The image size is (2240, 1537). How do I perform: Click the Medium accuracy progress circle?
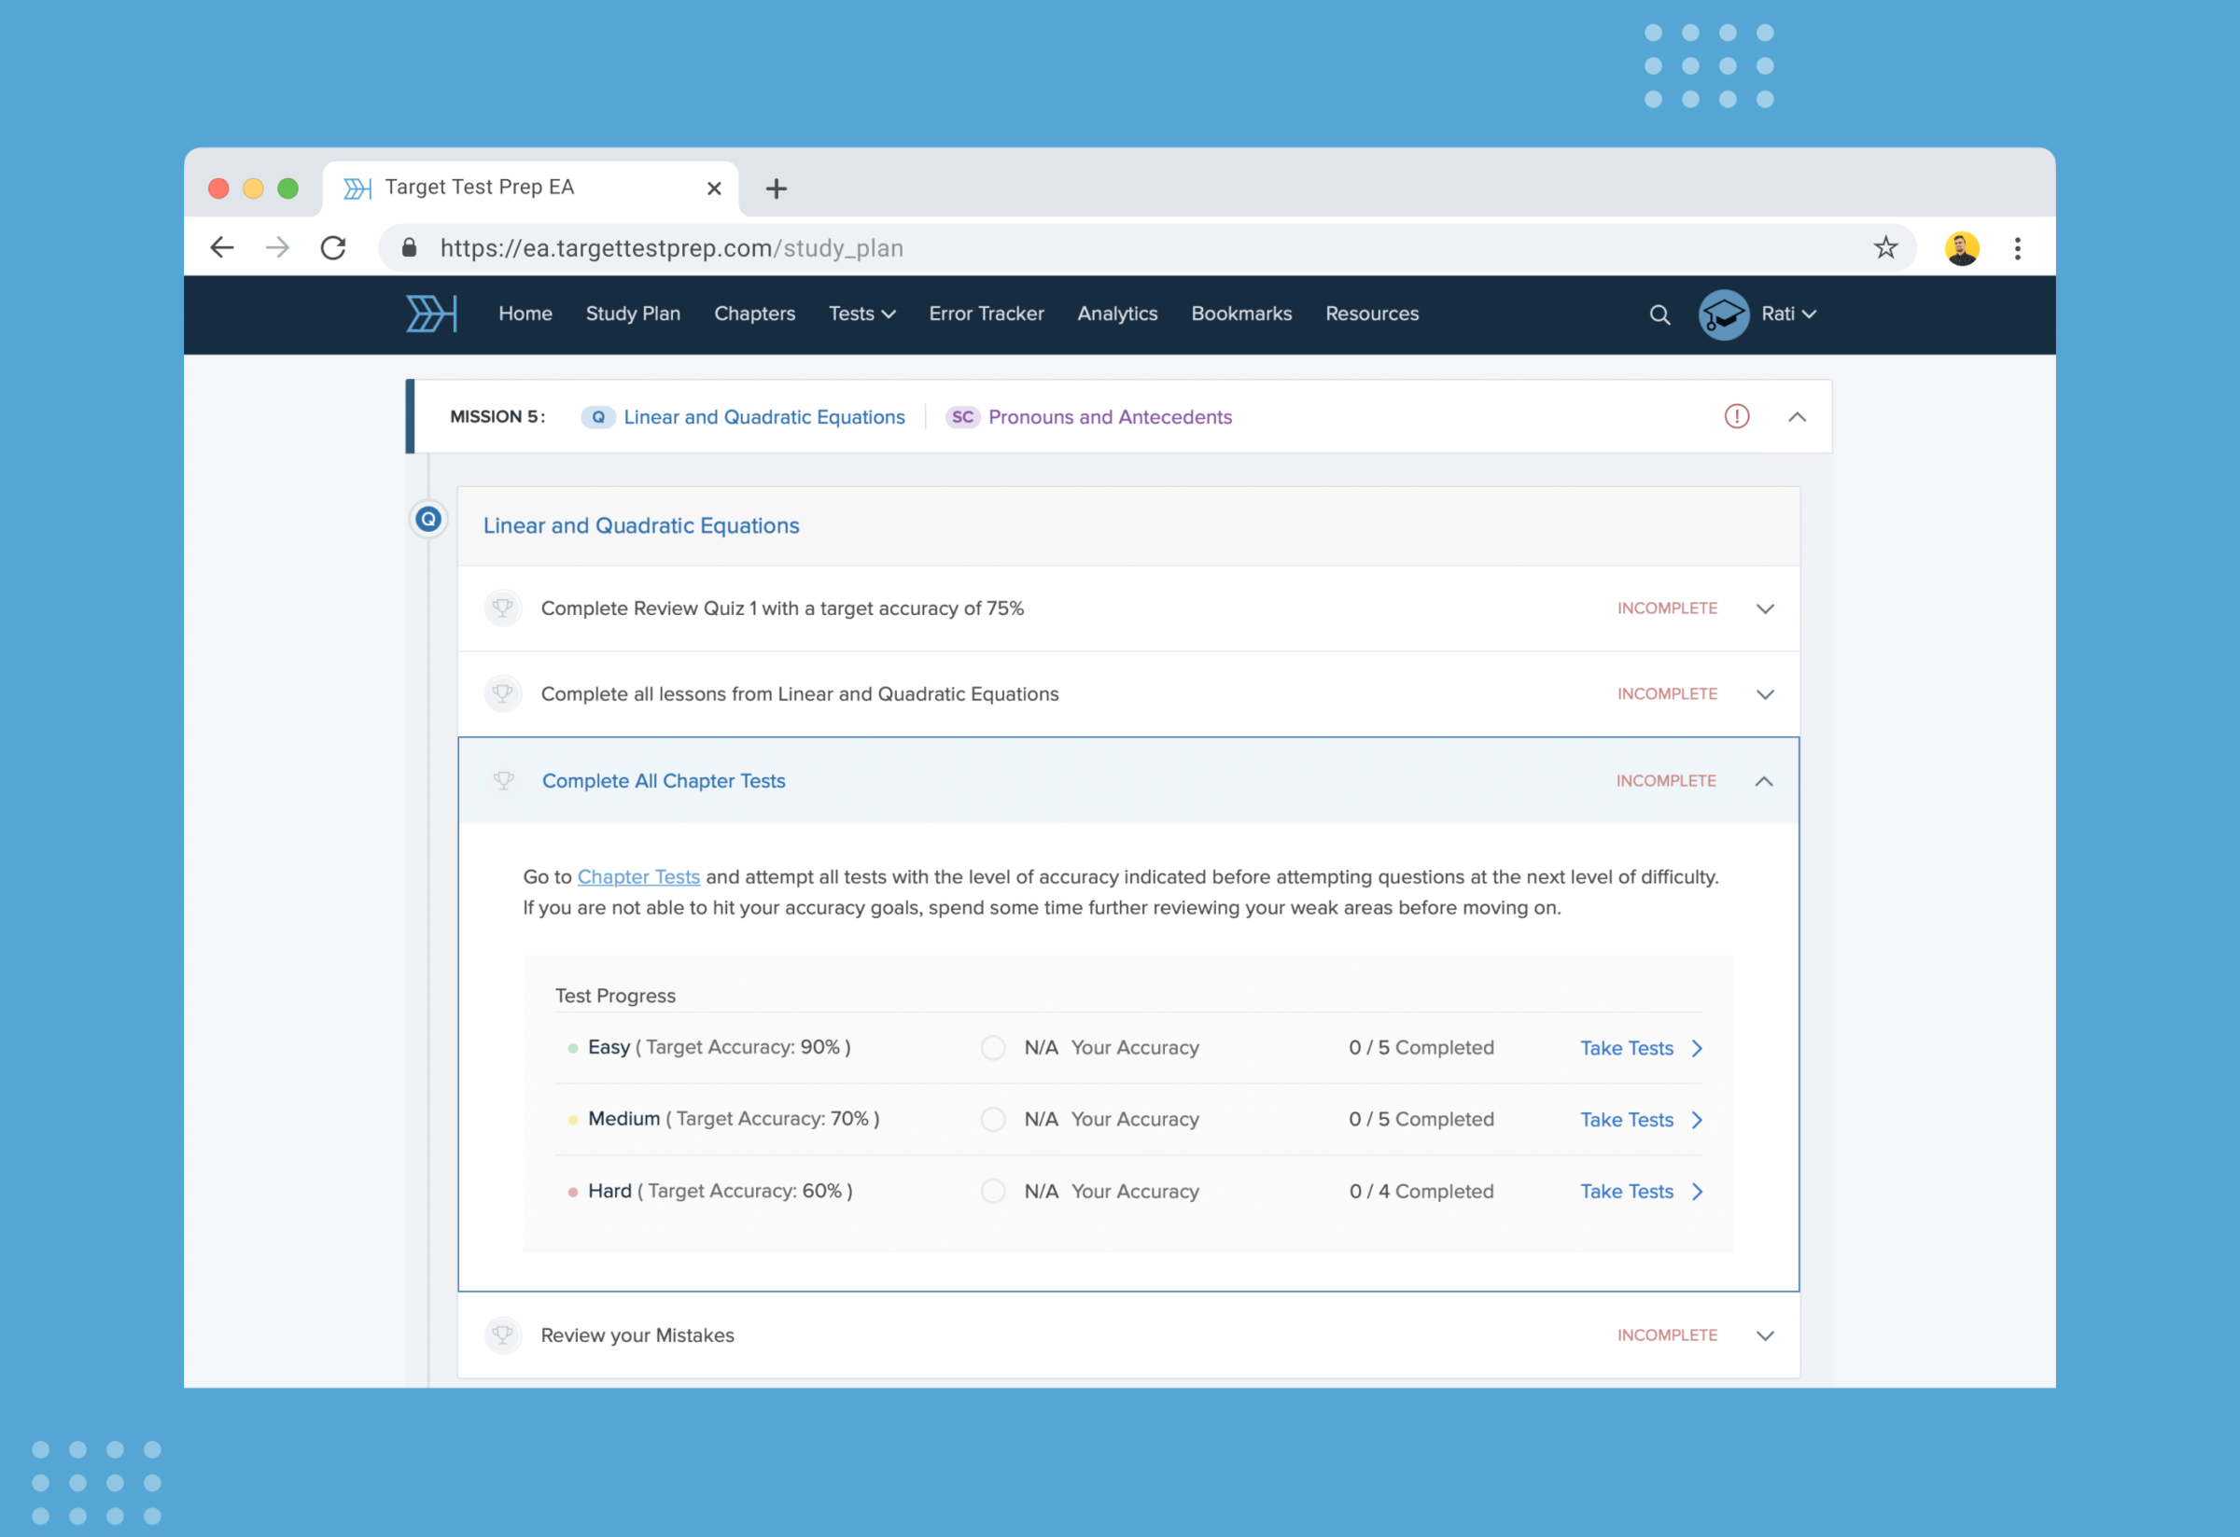pos(993,1119)
